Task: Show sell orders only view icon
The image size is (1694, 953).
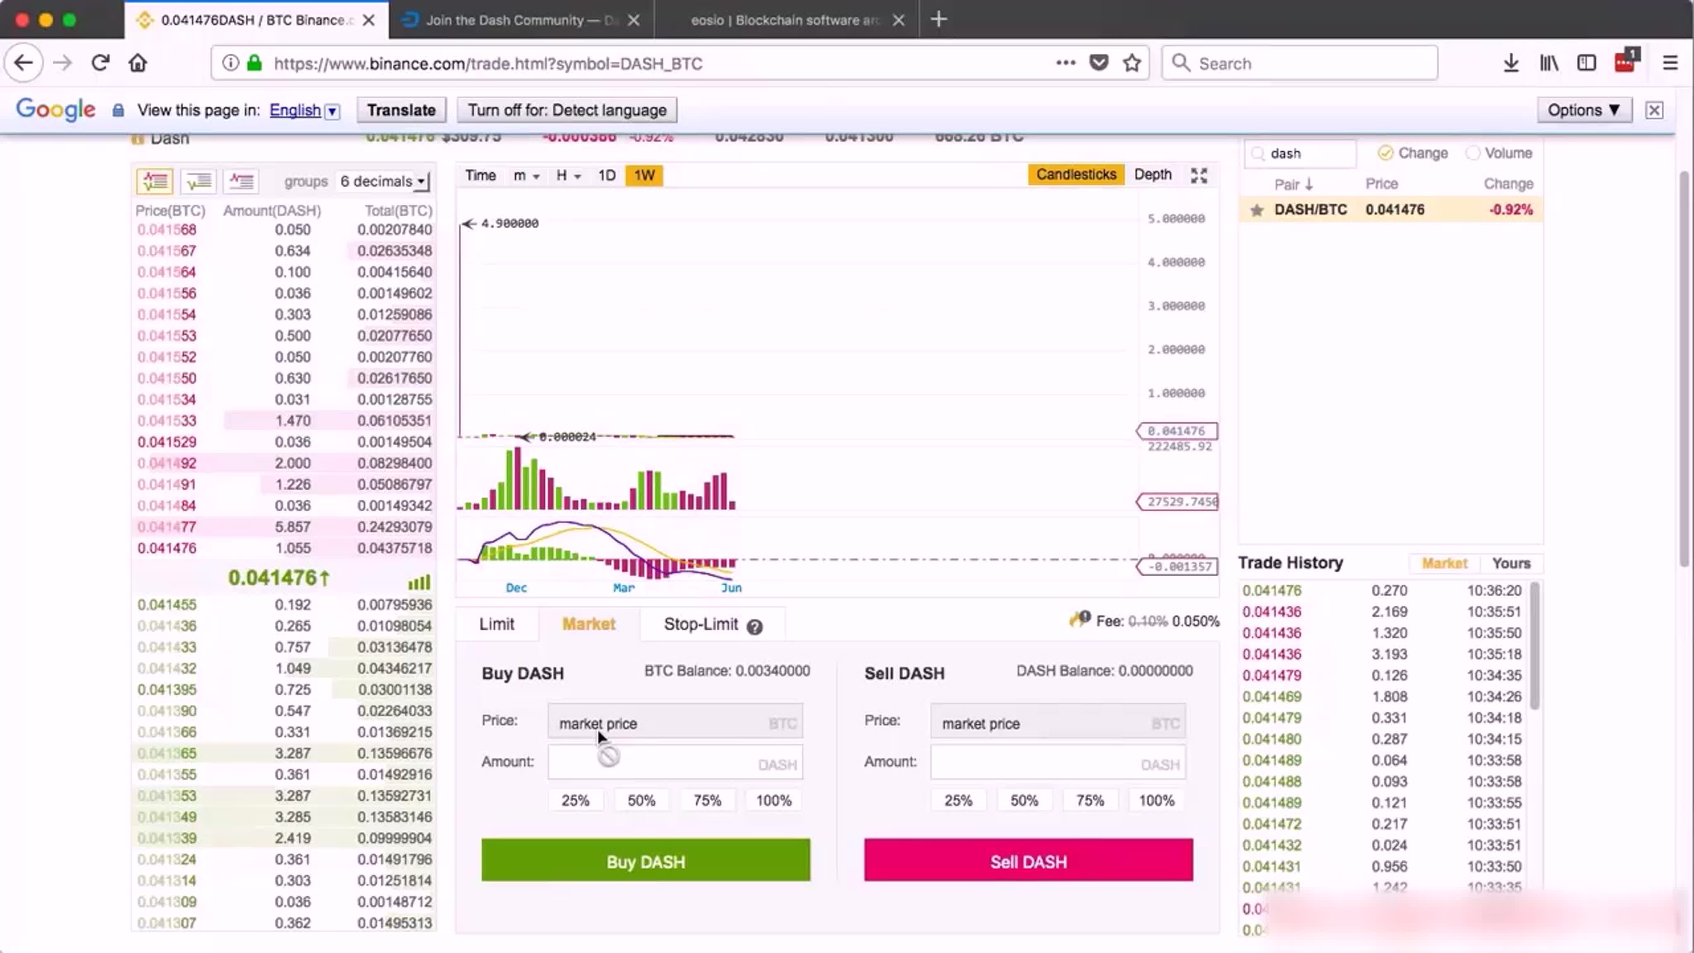Action: point(241,181)
